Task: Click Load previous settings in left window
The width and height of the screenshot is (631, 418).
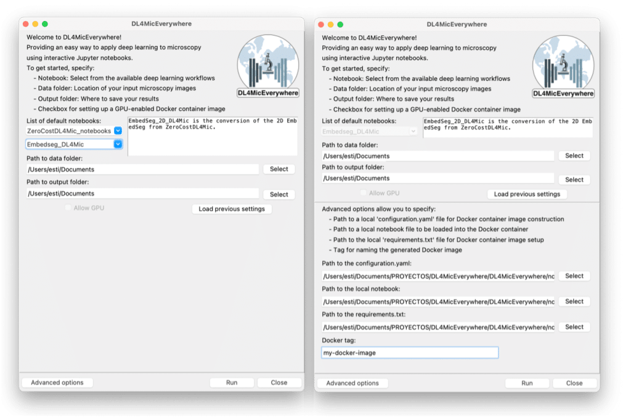Action: tap(232, 209)
